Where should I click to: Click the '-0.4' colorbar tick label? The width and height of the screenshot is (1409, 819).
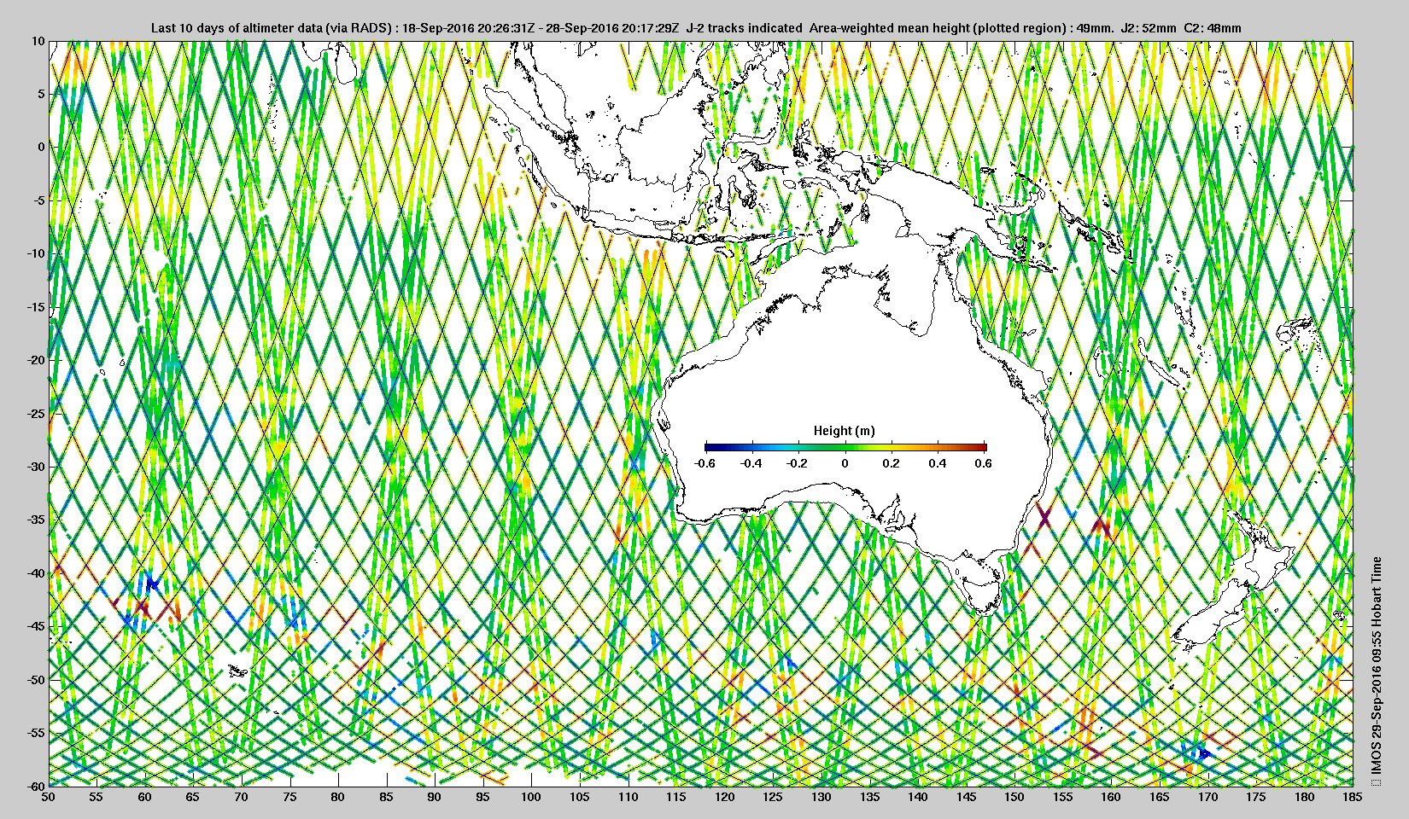click(x=751, y=463)
